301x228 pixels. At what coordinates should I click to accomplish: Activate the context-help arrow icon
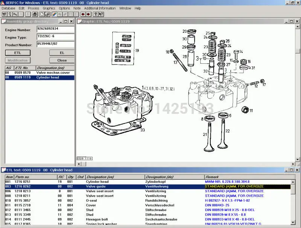click(101, 14)
